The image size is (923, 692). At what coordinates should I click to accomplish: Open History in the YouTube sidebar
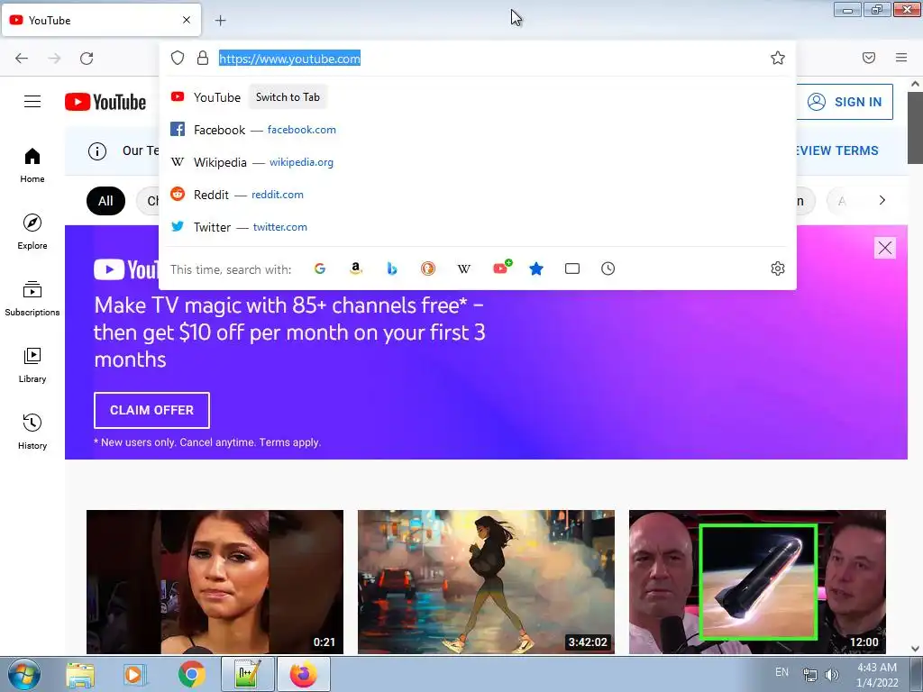pos(32,432)
